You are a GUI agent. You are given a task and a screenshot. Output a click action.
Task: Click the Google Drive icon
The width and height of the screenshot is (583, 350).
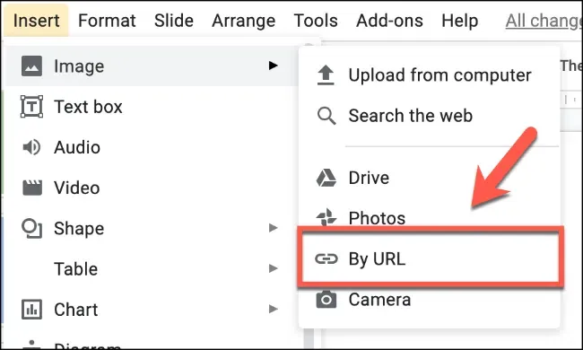(326, 178)
